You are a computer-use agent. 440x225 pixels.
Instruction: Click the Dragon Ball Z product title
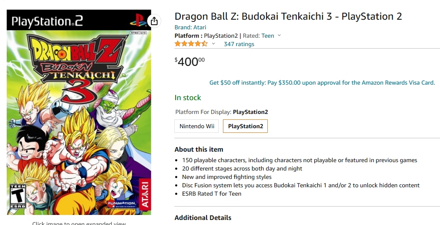tap(288, 16)
